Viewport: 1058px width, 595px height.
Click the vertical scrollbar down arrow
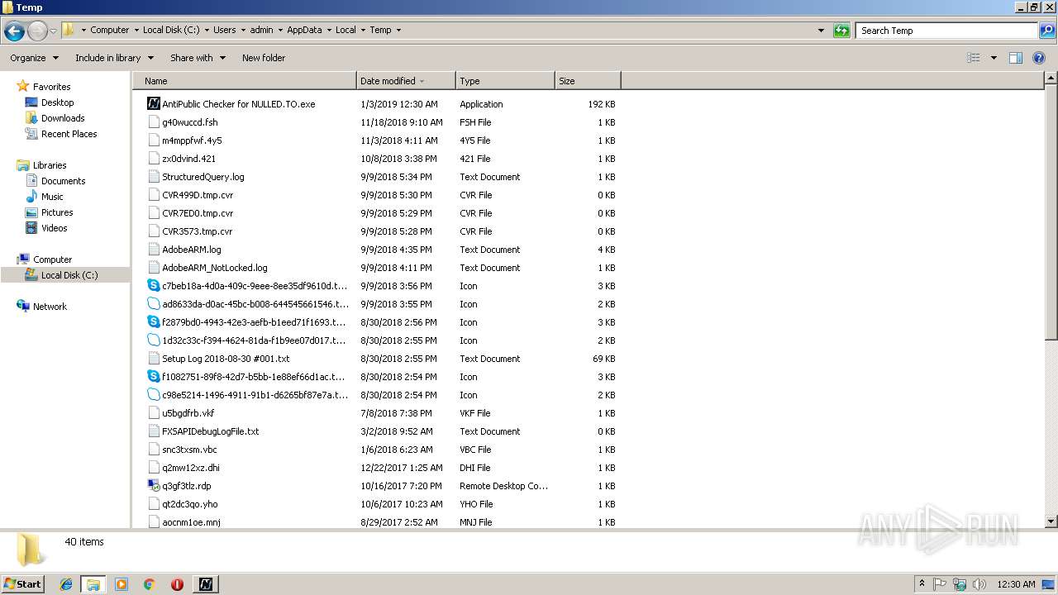point(1051,521)
